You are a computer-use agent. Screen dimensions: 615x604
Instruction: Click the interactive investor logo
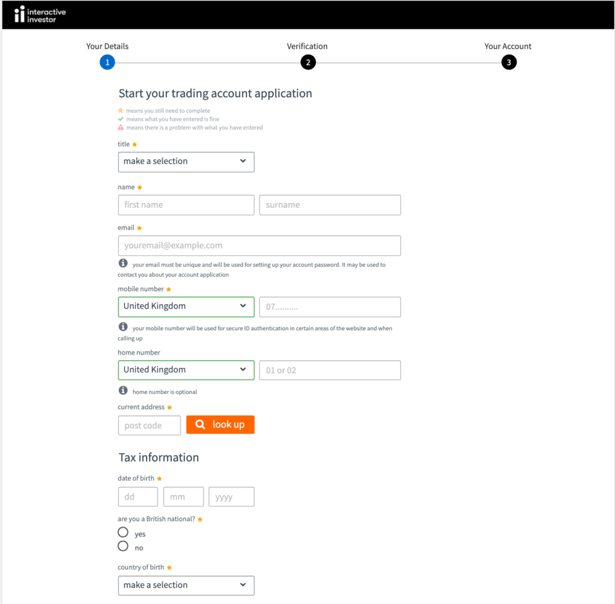click(40, 15)
